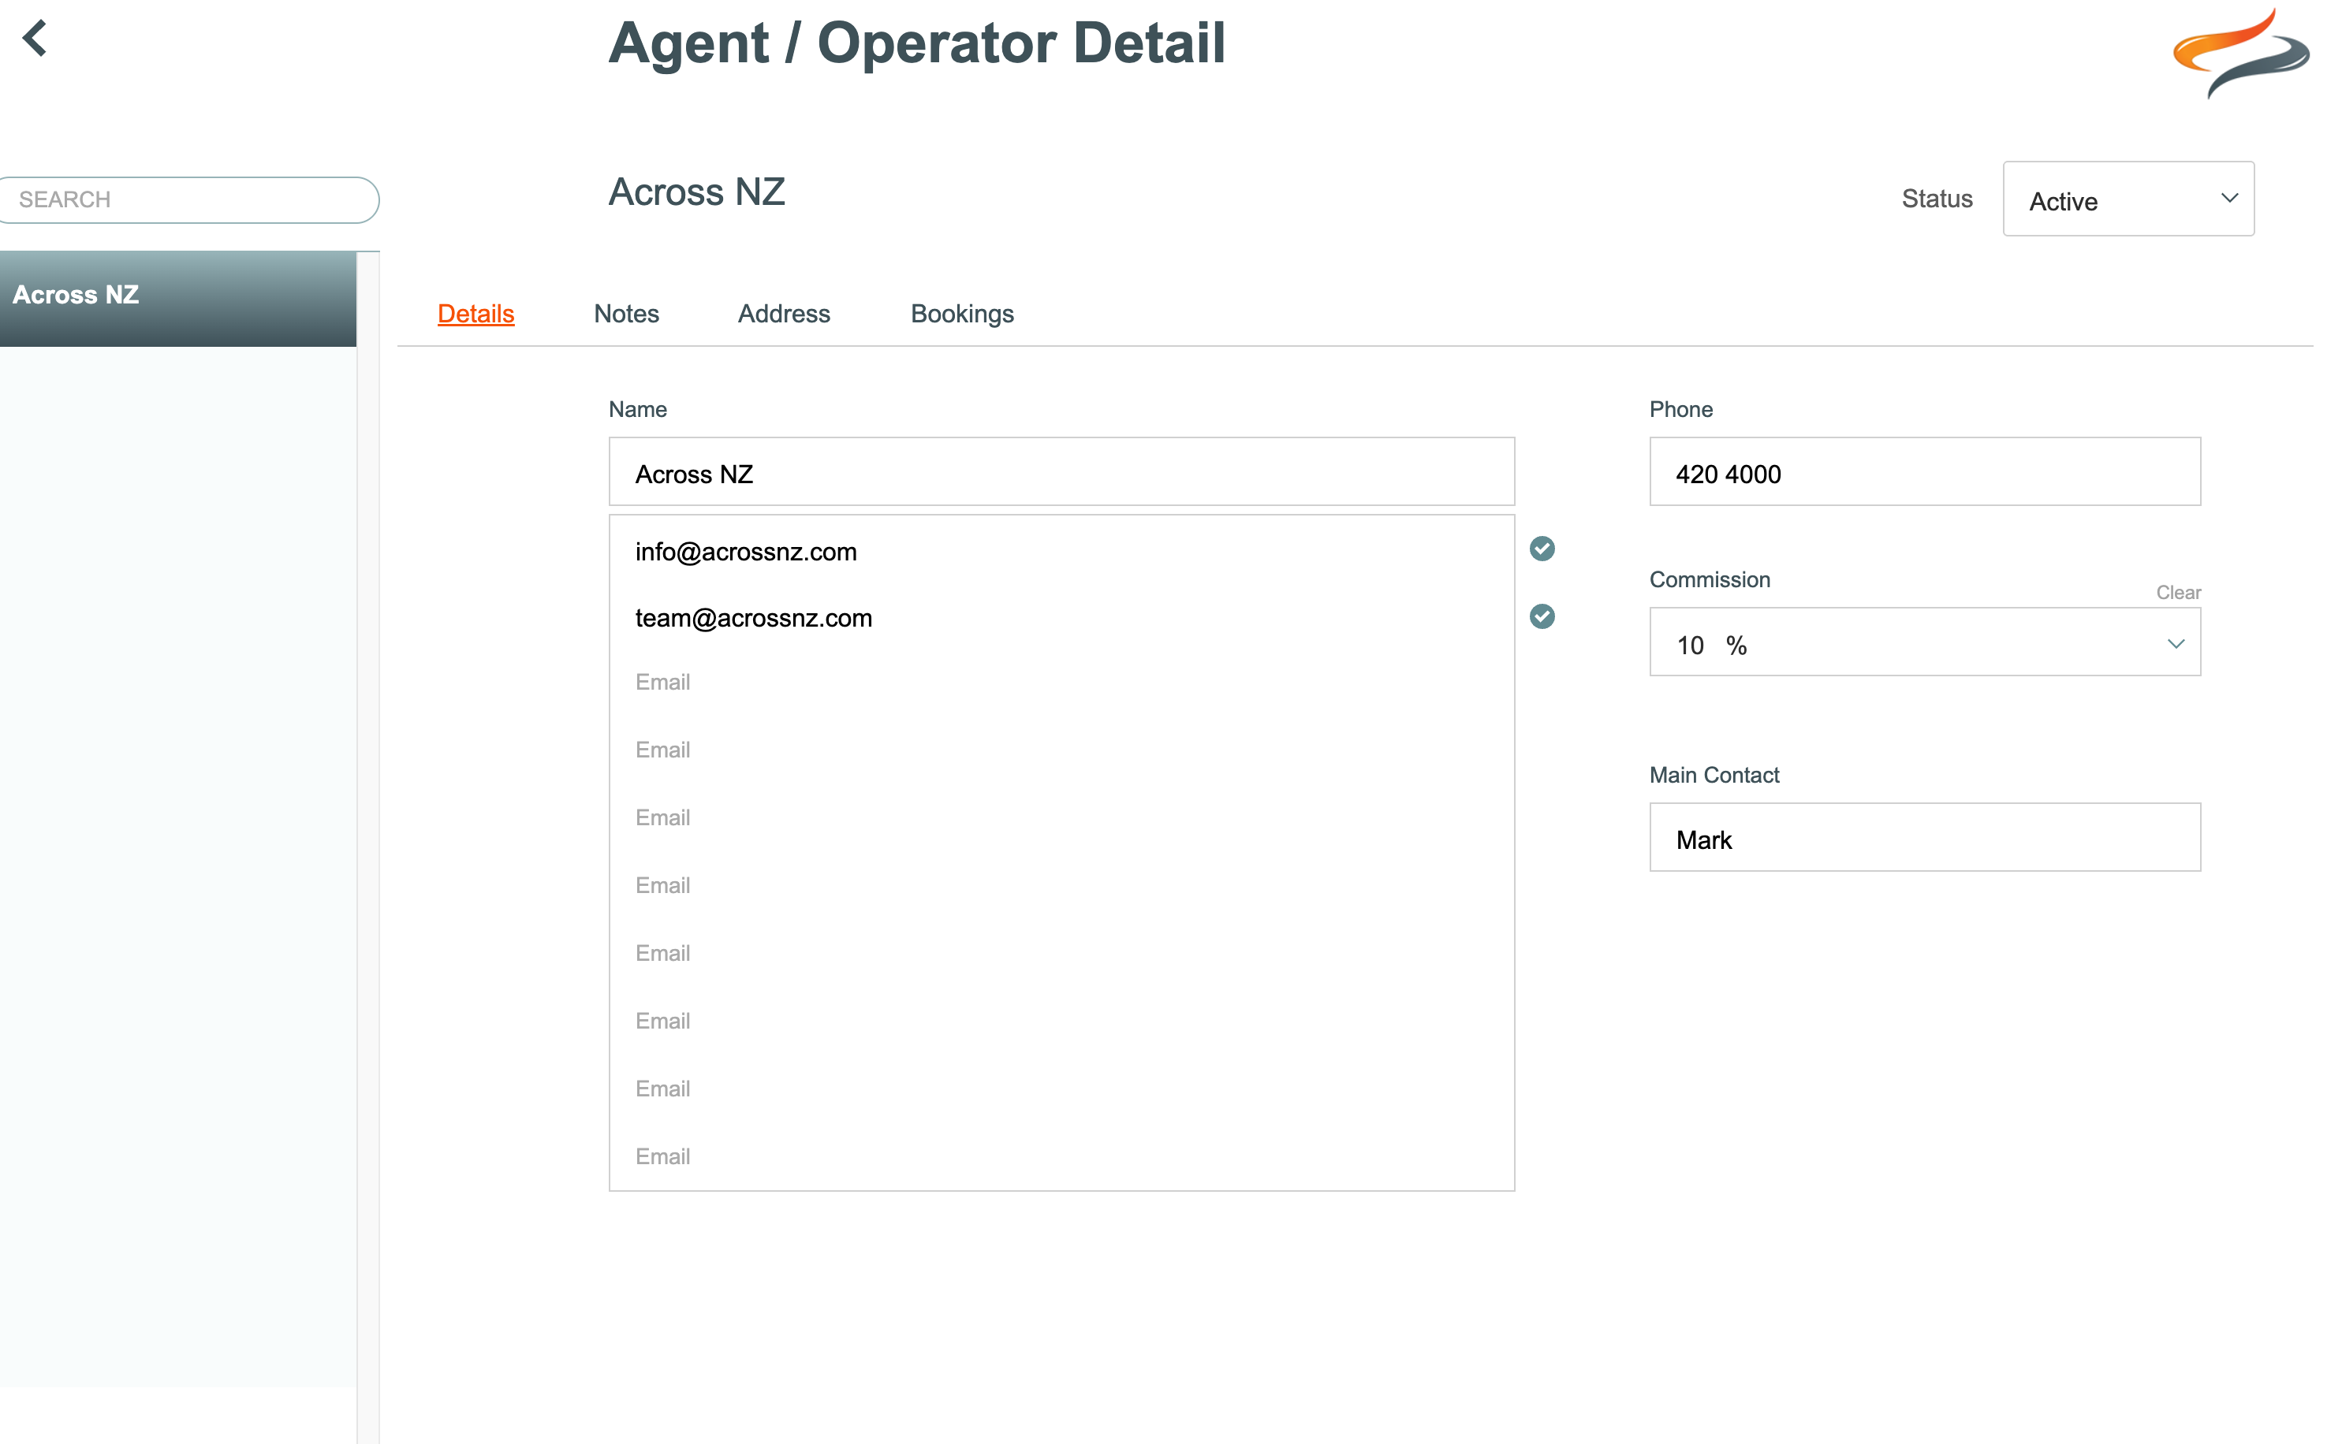Click the Commission label

[1710, 579]
